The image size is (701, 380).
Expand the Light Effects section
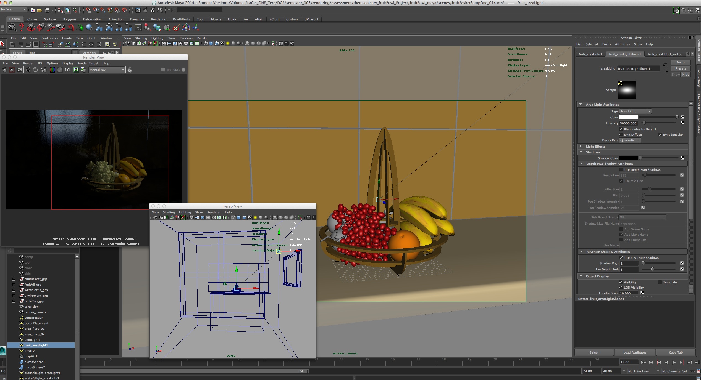coord(581,146)
